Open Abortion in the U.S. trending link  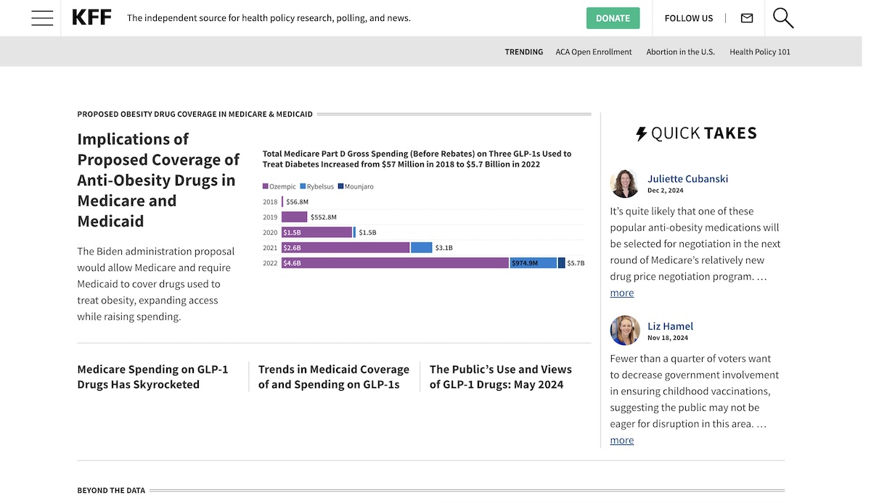coord(681,52)
